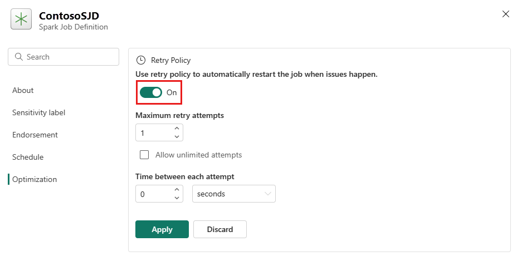The image size is (522, 261).
Task: Click the Retry Policy clock icon
Action: [141, 60]
